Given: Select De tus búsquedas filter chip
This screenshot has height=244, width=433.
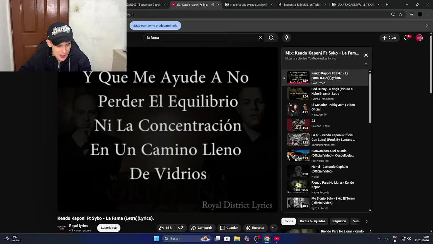Looking at the screenshot, I should tap(313, 221).
